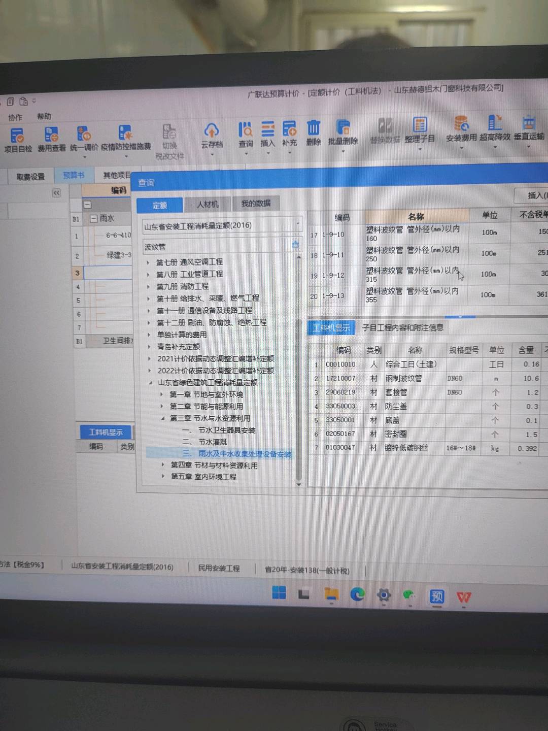
Task: Open the WPS Office taskbar icon
Action: [464, 597]
